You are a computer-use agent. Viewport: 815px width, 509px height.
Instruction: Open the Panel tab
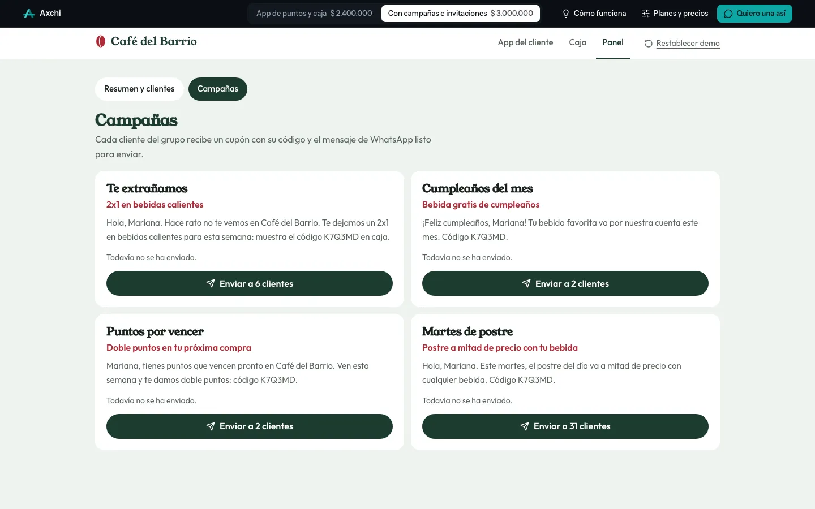[x=613, y=43]
